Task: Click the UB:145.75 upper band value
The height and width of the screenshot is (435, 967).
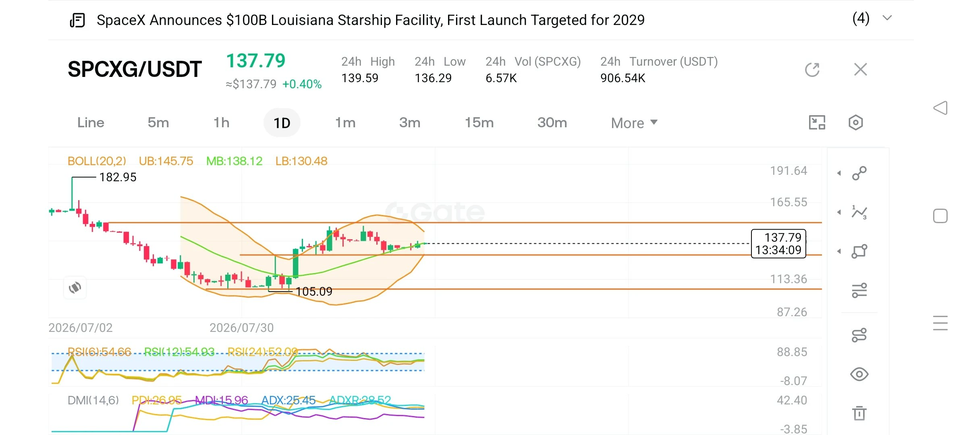Action: 166,161
